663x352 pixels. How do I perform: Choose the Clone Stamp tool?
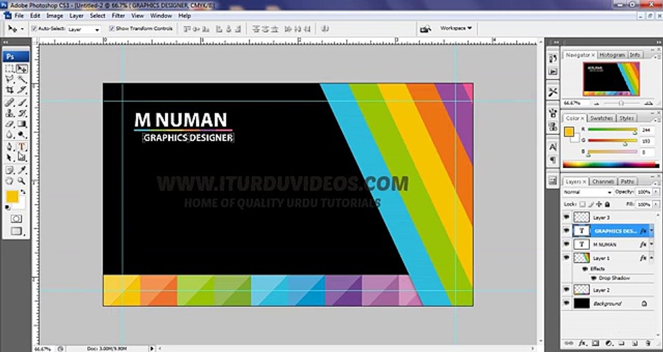[x=9, y=113]
